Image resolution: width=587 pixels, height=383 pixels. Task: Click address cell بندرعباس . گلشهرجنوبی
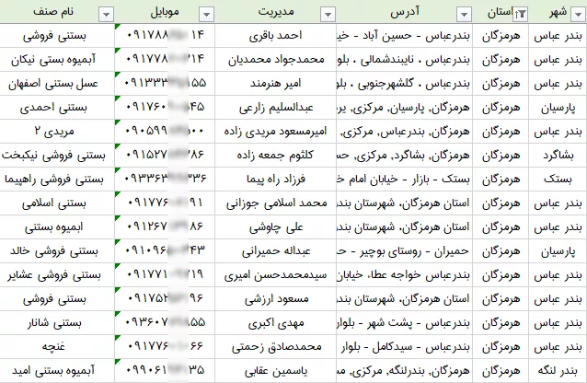(404, 83)
